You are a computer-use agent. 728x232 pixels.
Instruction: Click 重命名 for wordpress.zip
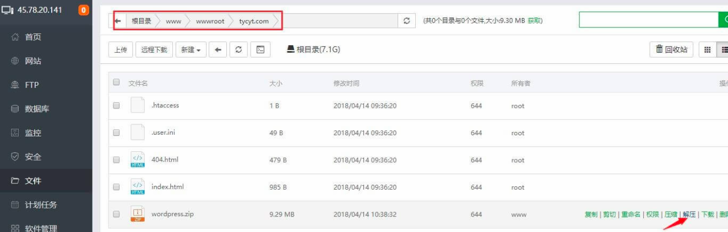631,214
